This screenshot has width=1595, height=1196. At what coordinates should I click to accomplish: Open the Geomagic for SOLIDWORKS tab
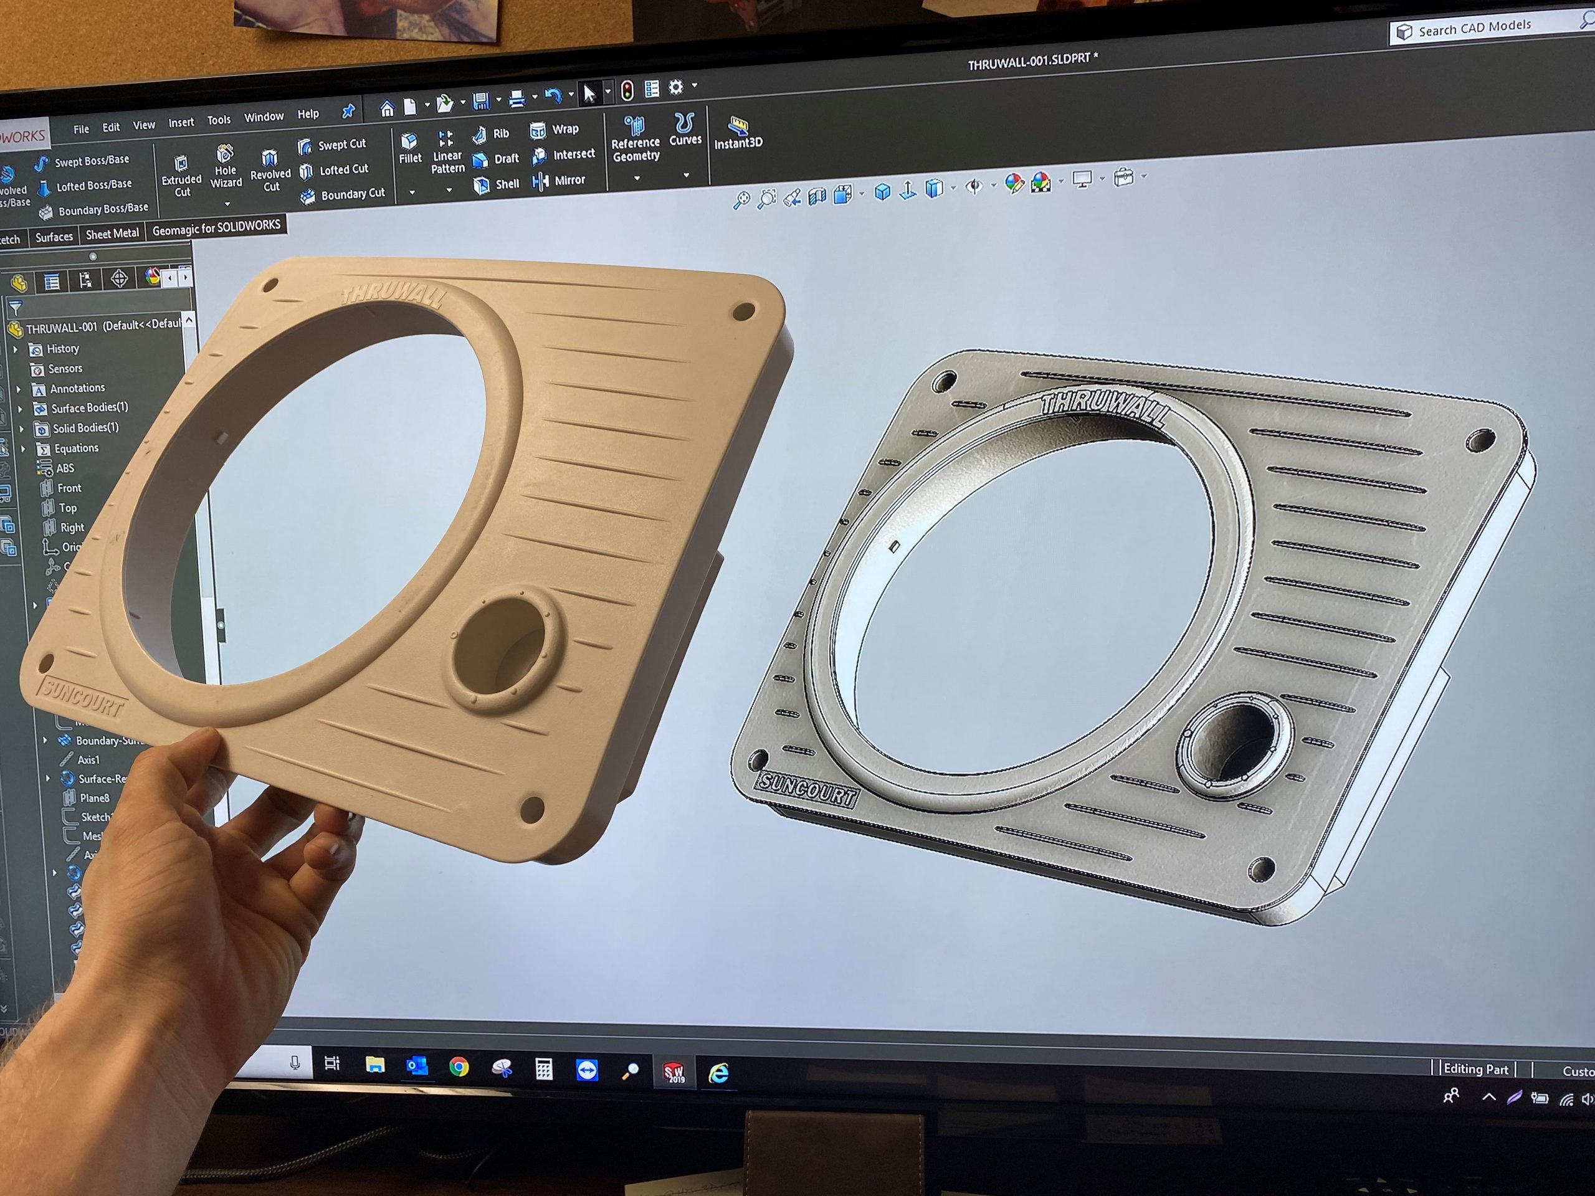(x=216, y=228)
